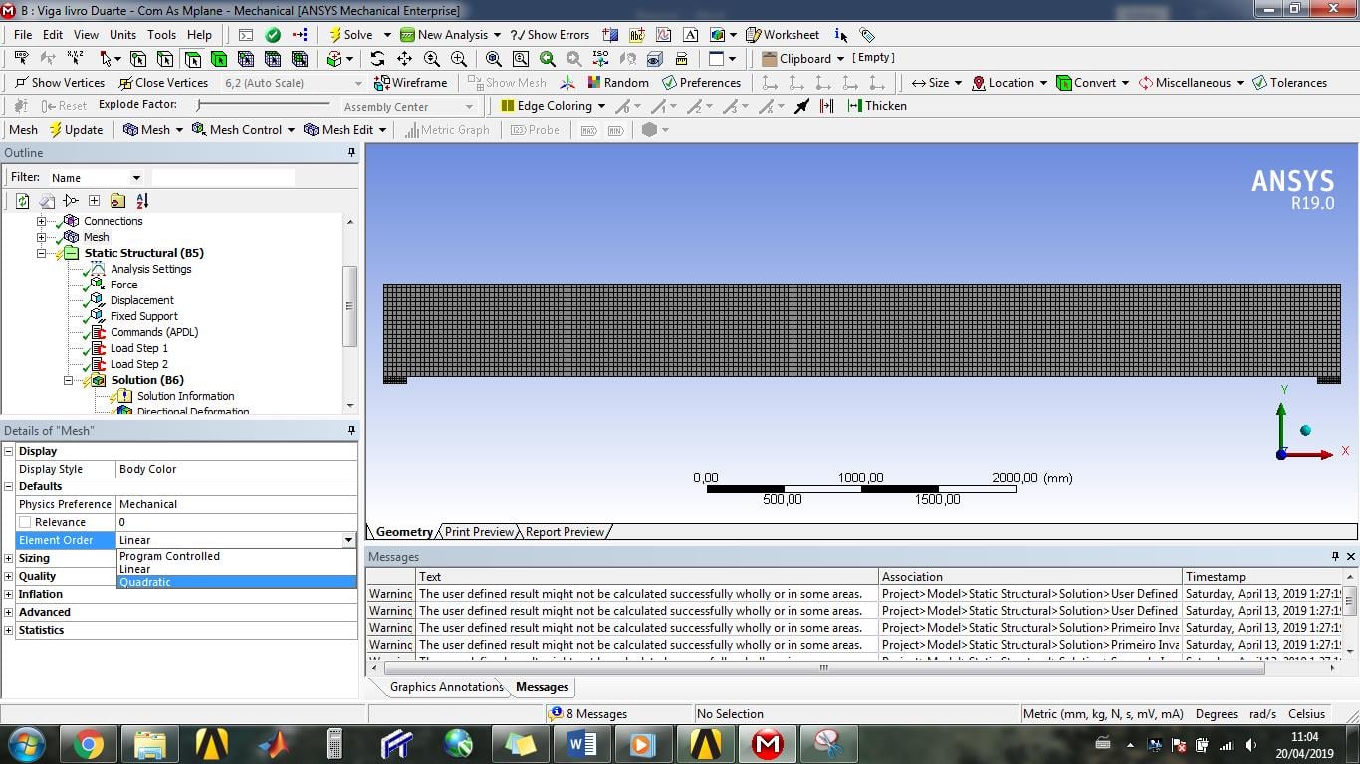1360x764 pixels.
Task: Open the New Analysis menu button
Action: point(450,35)
